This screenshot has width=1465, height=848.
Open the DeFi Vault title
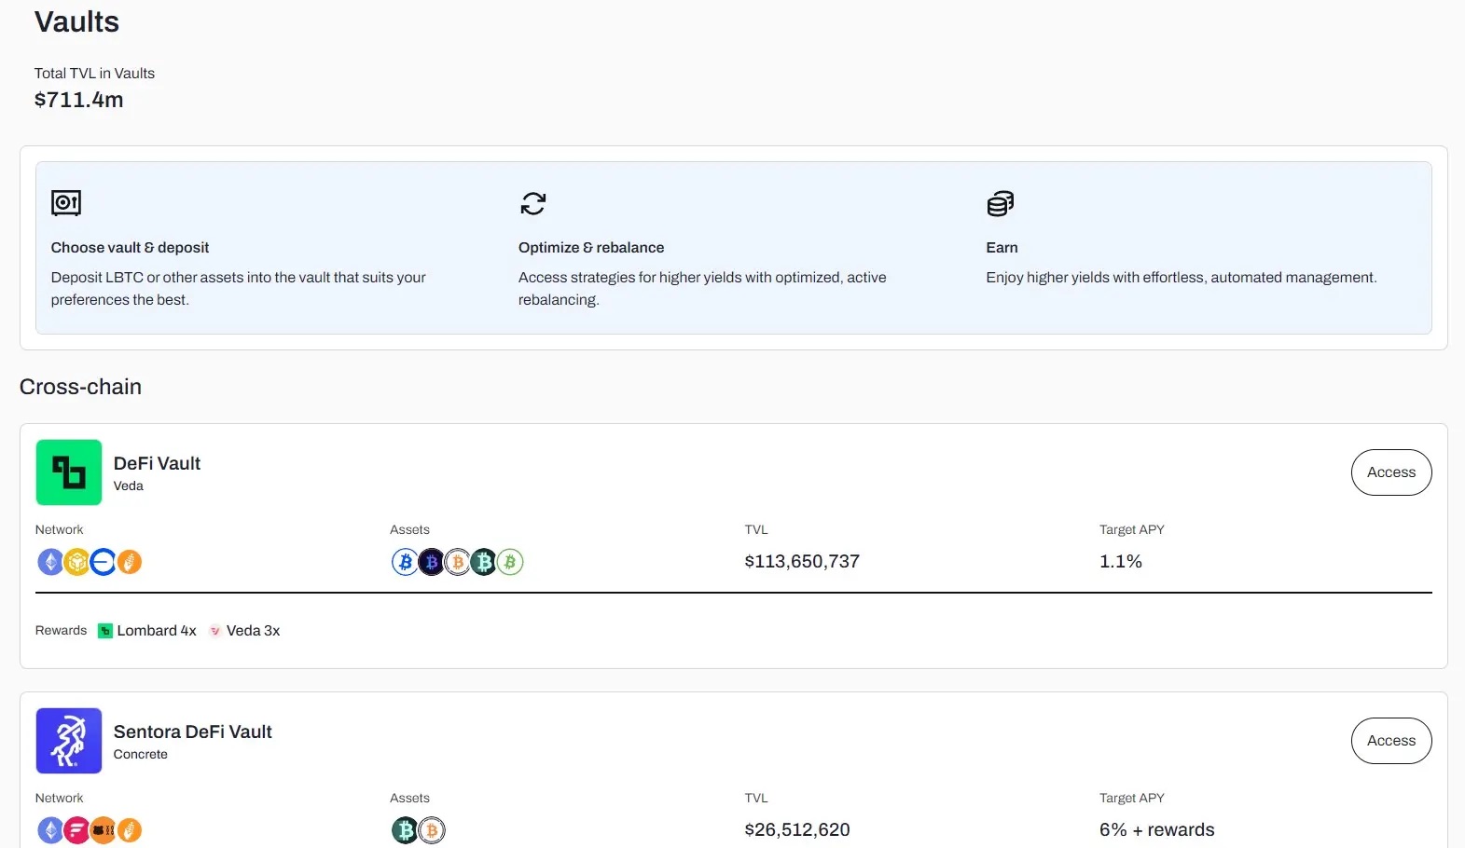tap(157, 463)
